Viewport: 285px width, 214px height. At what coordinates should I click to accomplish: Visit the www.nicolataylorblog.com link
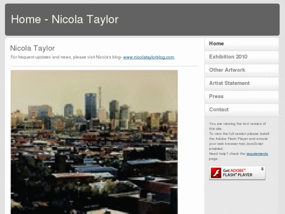pyautogui.click(x=149, y=57)
